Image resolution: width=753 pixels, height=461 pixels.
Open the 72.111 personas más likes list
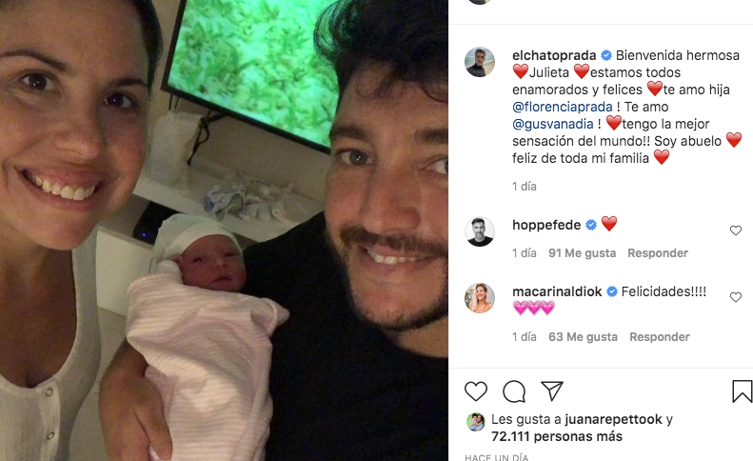(x=557, y=436)
